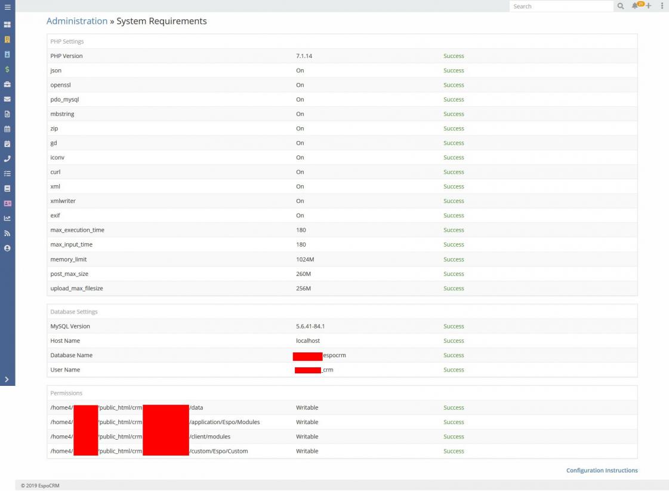
Task: Open Cases via the briefcase icon
Action: tap(7, 84)
